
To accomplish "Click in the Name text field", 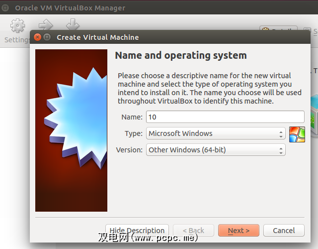I will (x=224, y=117).
